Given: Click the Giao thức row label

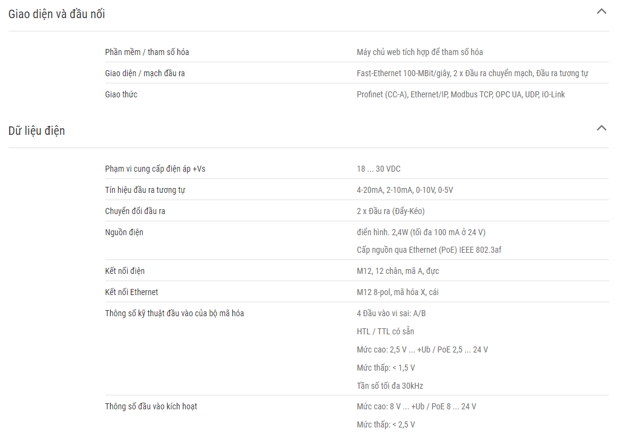Looking at the screenshot, I should point(121,95).
